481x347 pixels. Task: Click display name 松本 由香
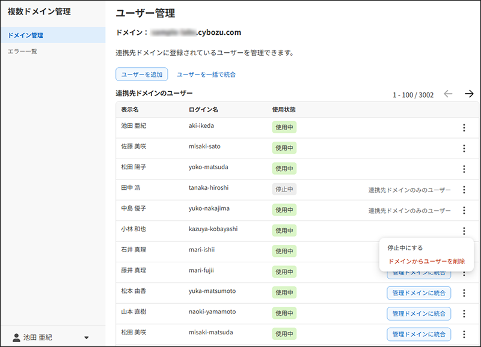[133, 291]
